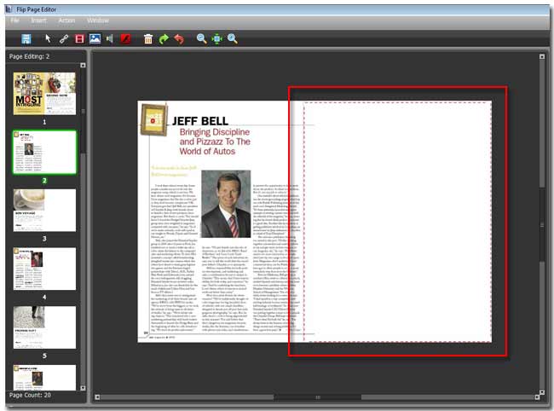The height and width of the screenshot is (411, 554).
Task: Select the arrow pointer tool
Action: tap(48, 38)
